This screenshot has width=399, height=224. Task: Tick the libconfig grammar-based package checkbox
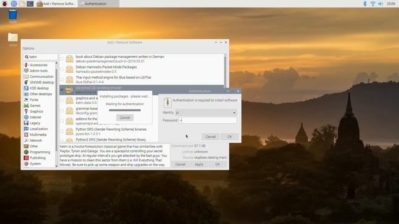[x=62, y=111]
